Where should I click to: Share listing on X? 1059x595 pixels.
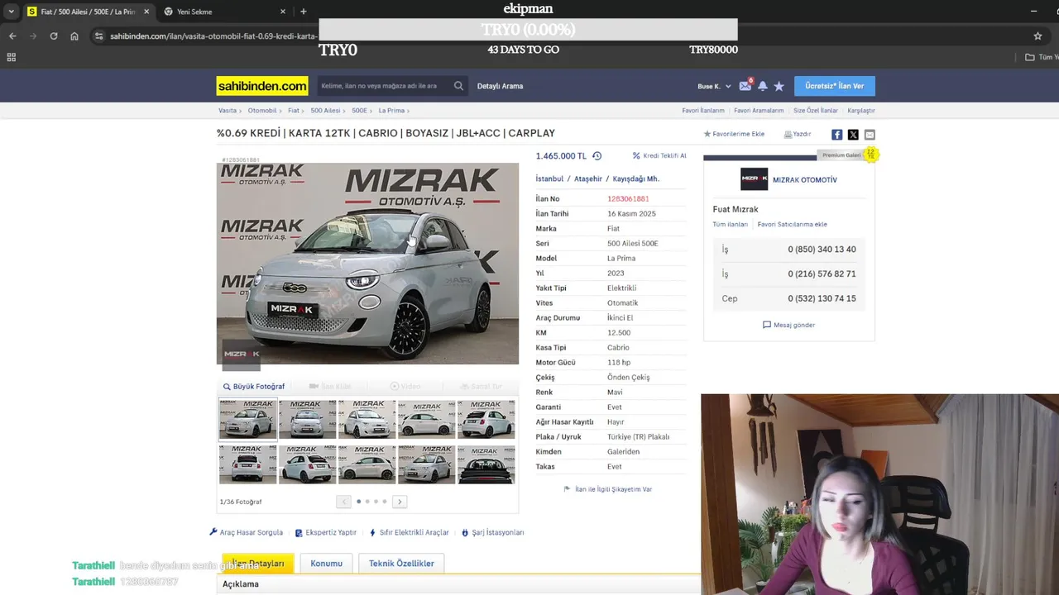853,135
